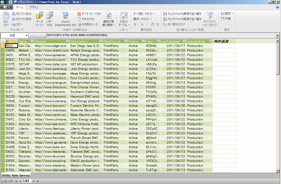Image resolution: width=281 pixels, height=184 pixels.
Task: Apply currency format dollar icon
Action: pyautogui.click(x=135, y=24)
